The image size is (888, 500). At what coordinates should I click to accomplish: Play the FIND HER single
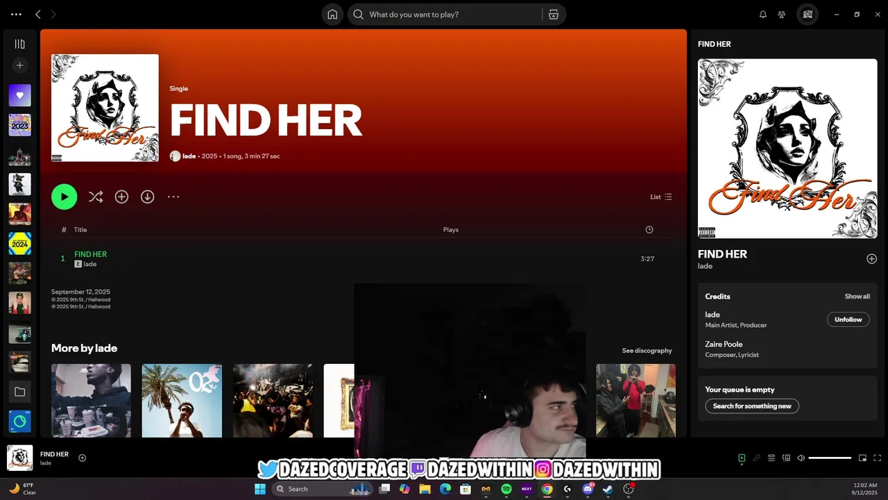(x=64, y=197)
